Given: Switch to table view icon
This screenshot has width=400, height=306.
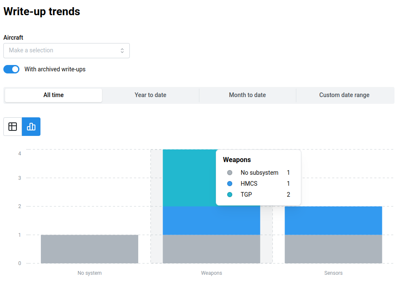Looking at the screenshot, I should pos(13,127).
